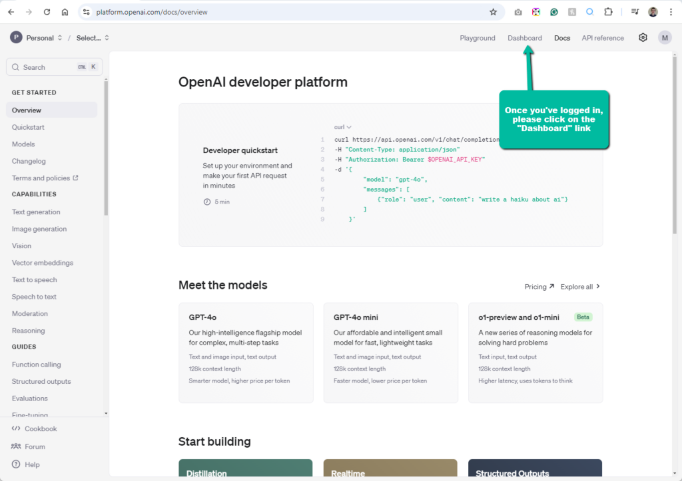Open the Extensions puzzle piece menu
The width and height of the screenshot is (682, 481).
coord(608,12)
